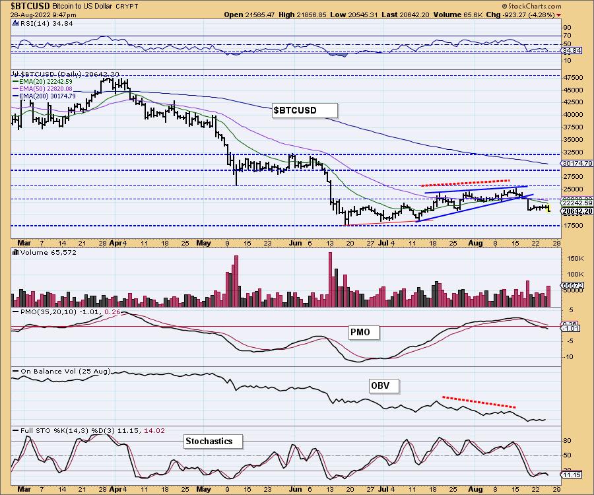
Task: Click the 17500 price axis label
Action: tap(573, 225)
